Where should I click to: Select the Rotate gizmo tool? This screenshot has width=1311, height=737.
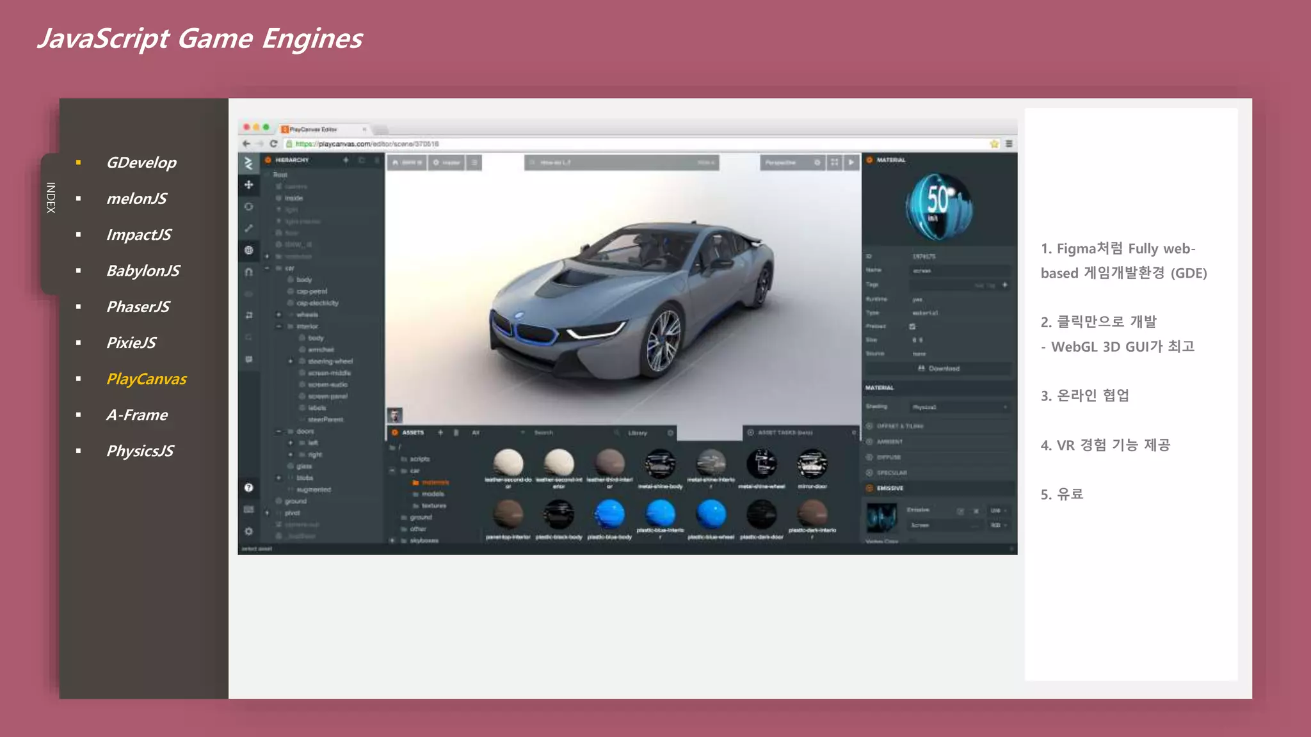[x=248, y=207]
